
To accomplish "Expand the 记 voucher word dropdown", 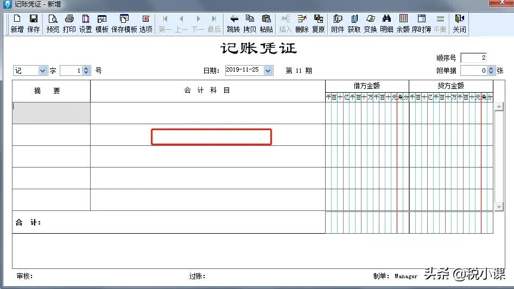I will pyautogui.click(x=43, y=70).
